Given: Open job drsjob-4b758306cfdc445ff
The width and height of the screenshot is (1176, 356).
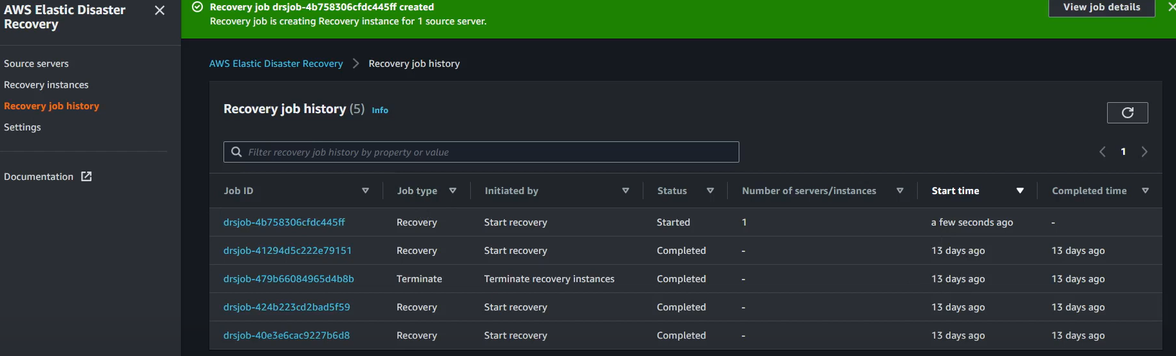Looking at the screenshot, I should [x=284, y=222].
